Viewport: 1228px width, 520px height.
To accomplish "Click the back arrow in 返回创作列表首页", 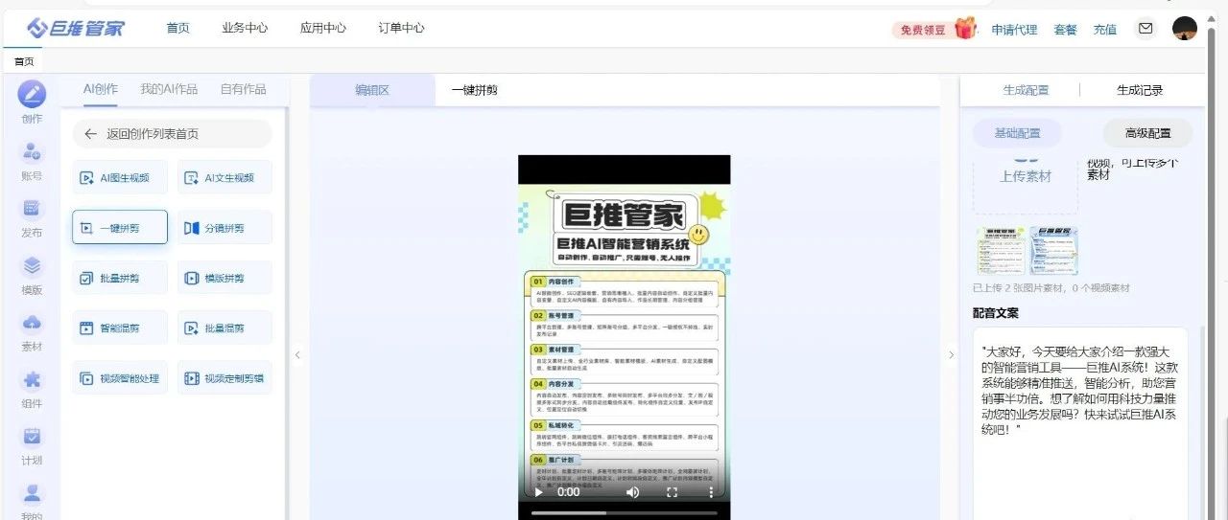I will click(90, 134).
